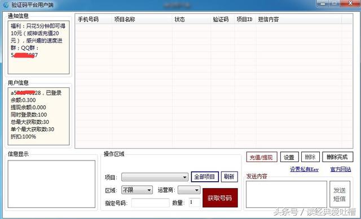Click the 项目名称 column header
Image resolution: width=361 pixels, height=219 pixels.
point(125,20)
